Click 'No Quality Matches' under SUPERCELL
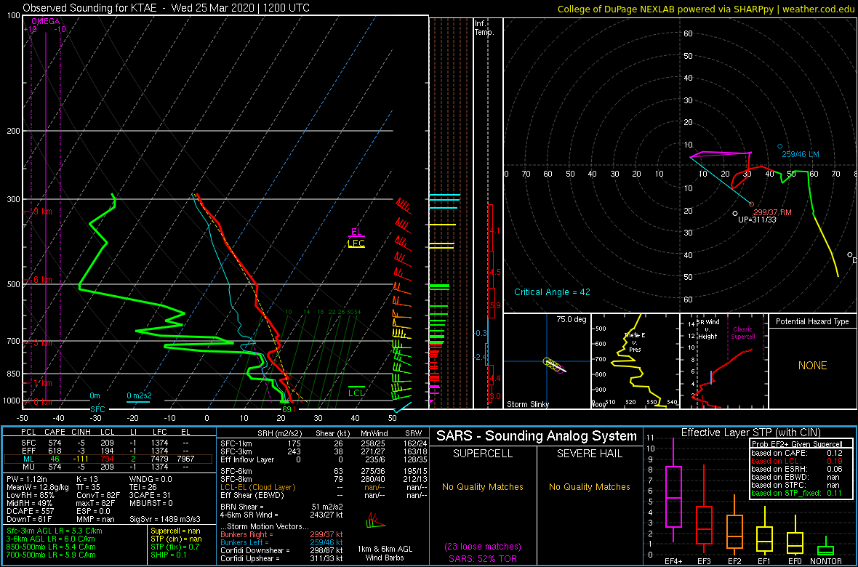 point(484,486)
